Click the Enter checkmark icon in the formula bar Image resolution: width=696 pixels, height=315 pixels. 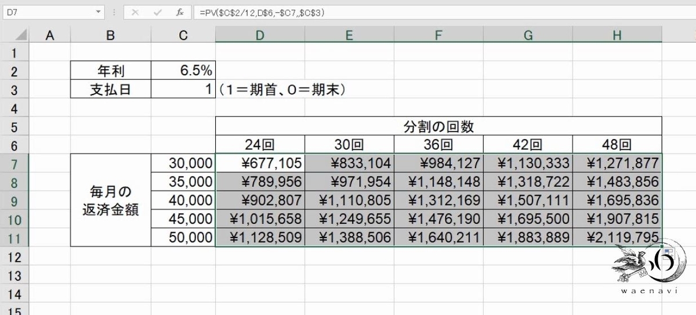(157, 12)
